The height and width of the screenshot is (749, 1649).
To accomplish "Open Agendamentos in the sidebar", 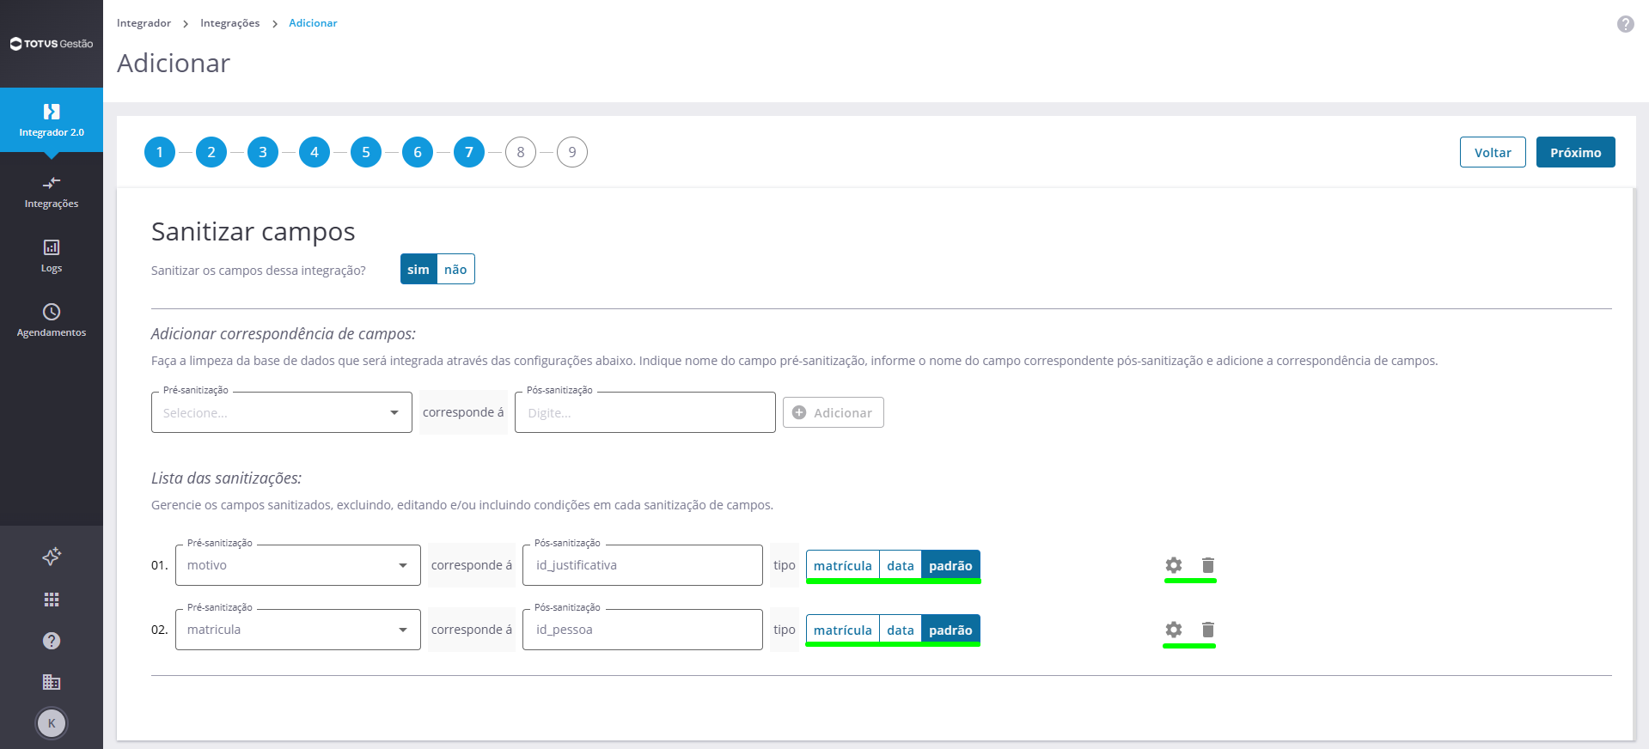I will click(52, 321).
